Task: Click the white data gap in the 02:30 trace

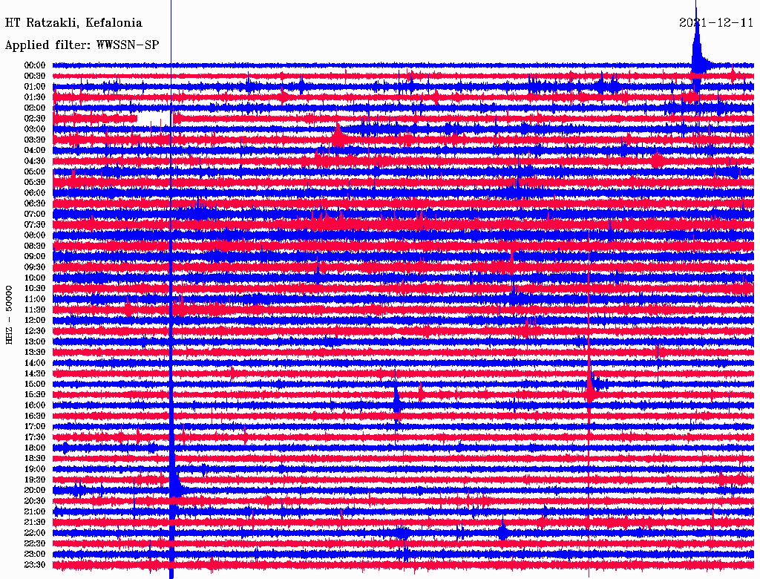Action: (154, 118)
